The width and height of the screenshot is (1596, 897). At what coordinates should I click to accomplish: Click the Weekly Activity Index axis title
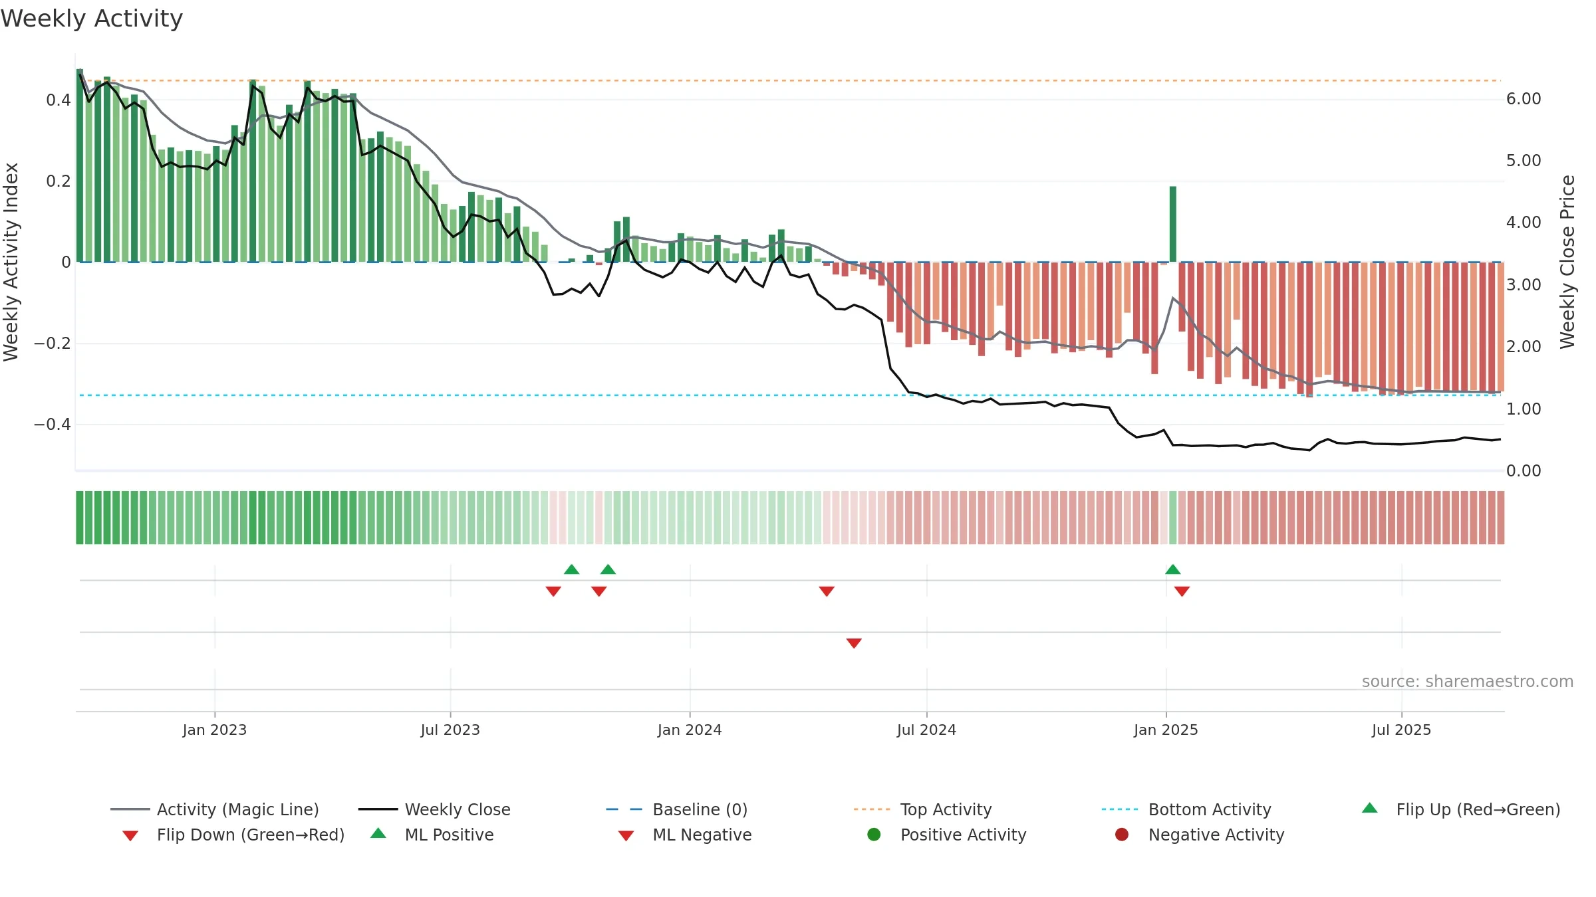click(11, 262)
